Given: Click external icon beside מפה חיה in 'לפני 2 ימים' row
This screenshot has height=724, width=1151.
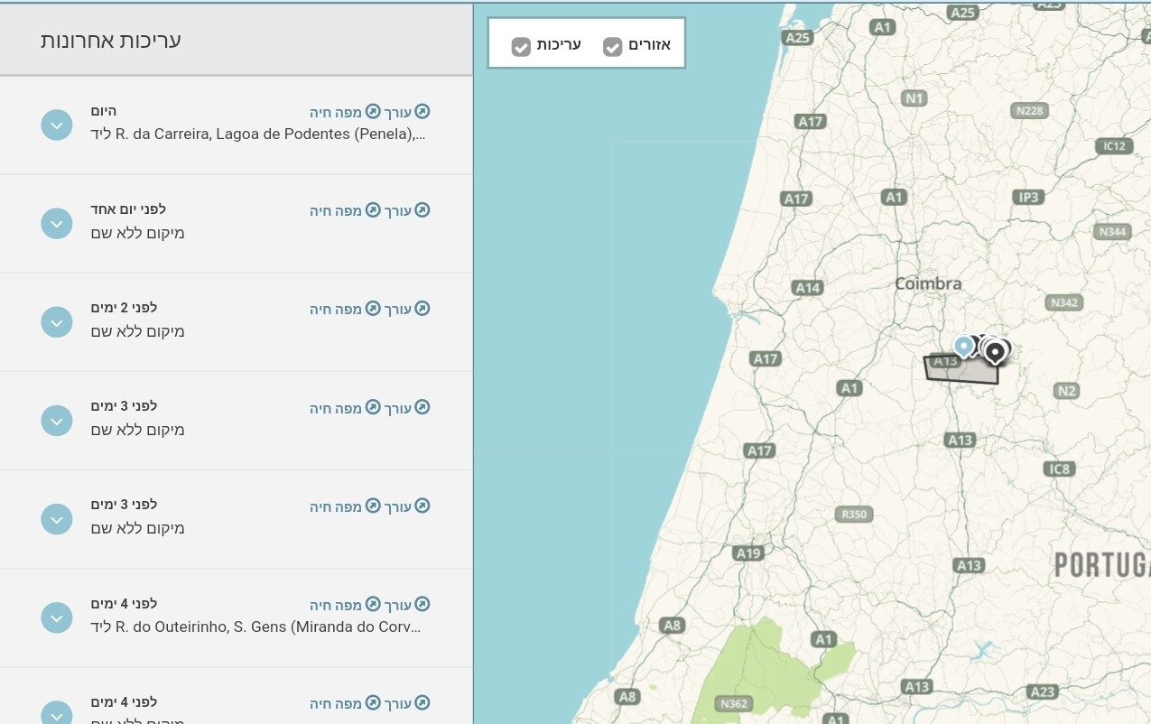Looking at the screenshot, I should (x=373, y=309).
